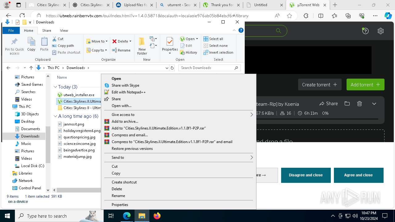
Task: Click the Search Downloads field
Action: 209,68
